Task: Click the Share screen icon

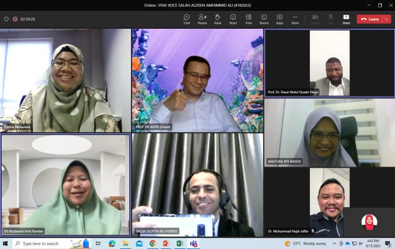Action: [x=346, y=19]
